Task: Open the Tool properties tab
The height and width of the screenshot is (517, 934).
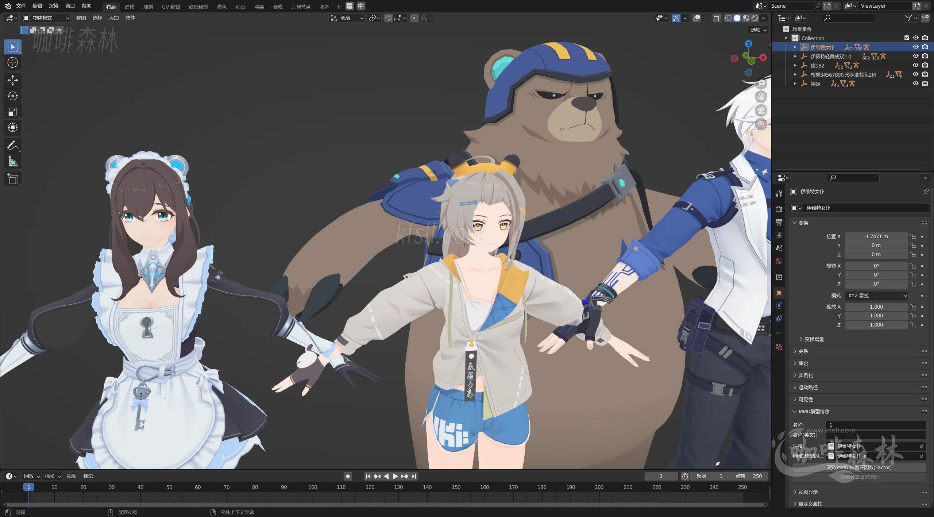Action: click(x=779, y=193)
